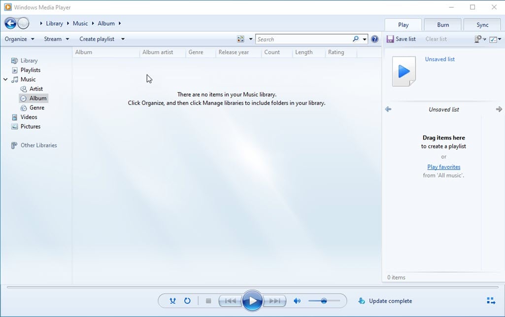This screenshot has width=505, height=317.
Task: Click the Create playlist button
Action: (97, 39)
